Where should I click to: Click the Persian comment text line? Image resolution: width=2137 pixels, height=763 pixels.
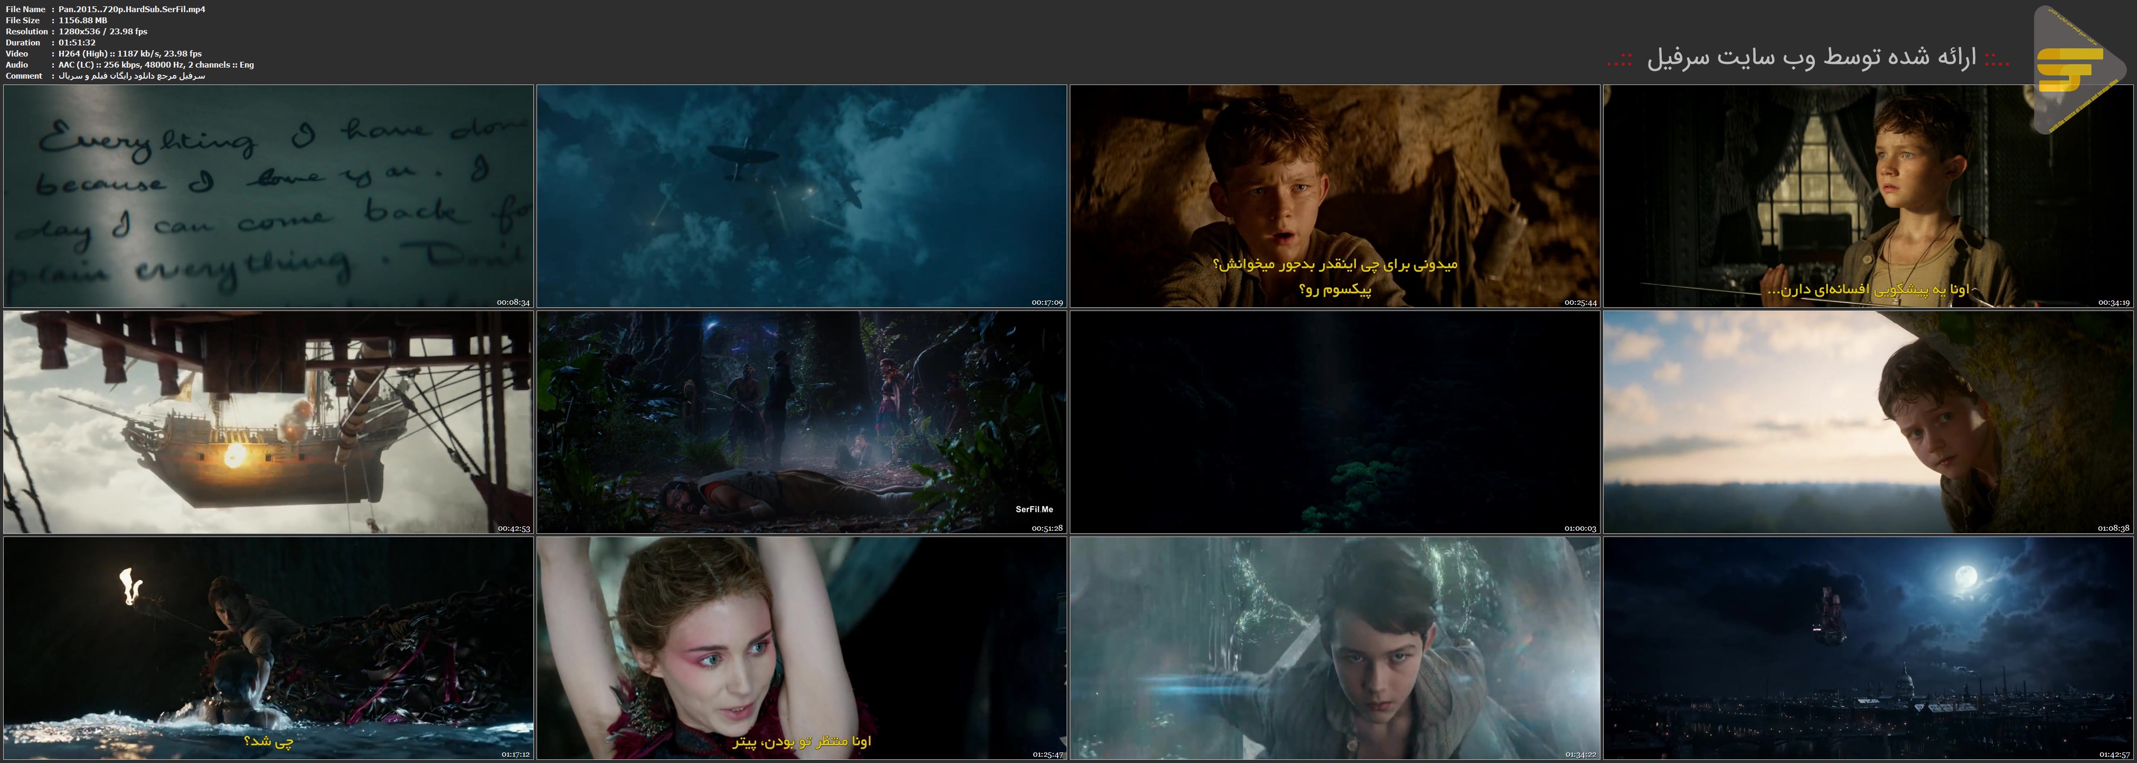[x=132, y=76]
